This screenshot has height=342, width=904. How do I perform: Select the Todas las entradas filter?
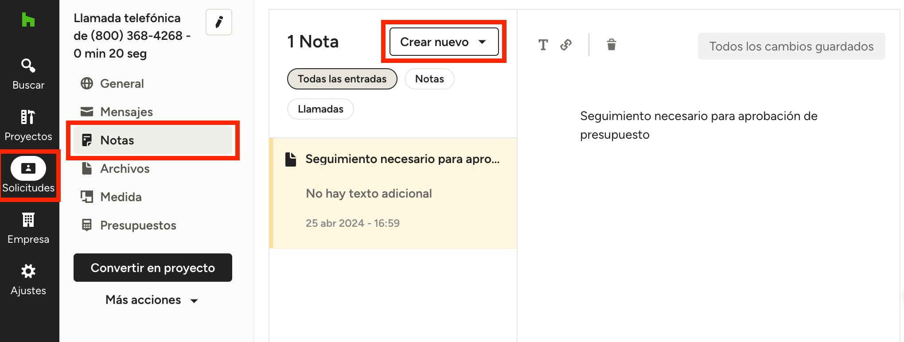pos(342,79)
